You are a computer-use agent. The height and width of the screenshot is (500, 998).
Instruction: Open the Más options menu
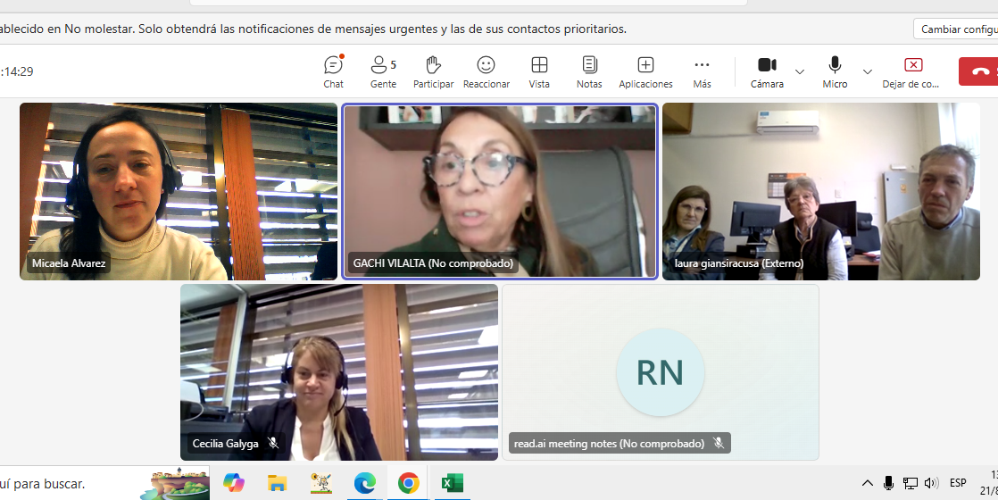tap(702, 72)
